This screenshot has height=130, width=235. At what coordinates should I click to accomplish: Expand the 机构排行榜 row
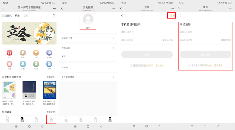click(88, 38)
